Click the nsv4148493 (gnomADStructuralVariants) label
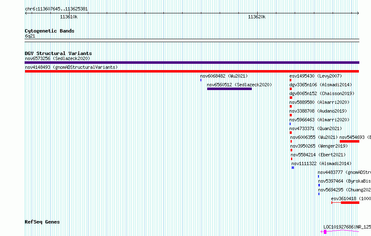371x236 pixels. click(x=71, y=67)
